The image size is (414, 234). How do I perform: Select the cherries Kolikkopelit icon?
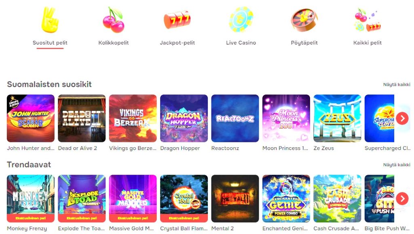(x=114, y=20)
